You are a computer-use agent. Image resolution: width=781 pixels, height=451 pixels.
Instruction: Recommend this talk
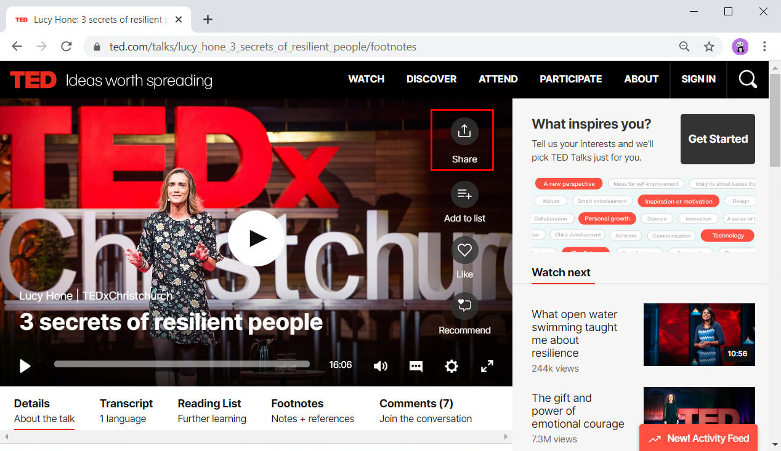(464, 305)
